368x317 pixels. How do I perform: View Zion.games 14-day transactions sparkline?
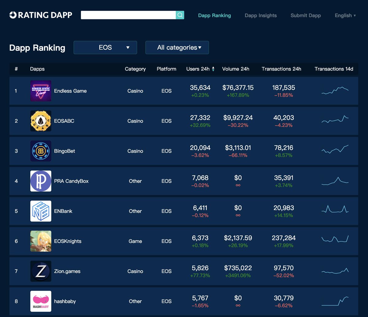(335, 271)
